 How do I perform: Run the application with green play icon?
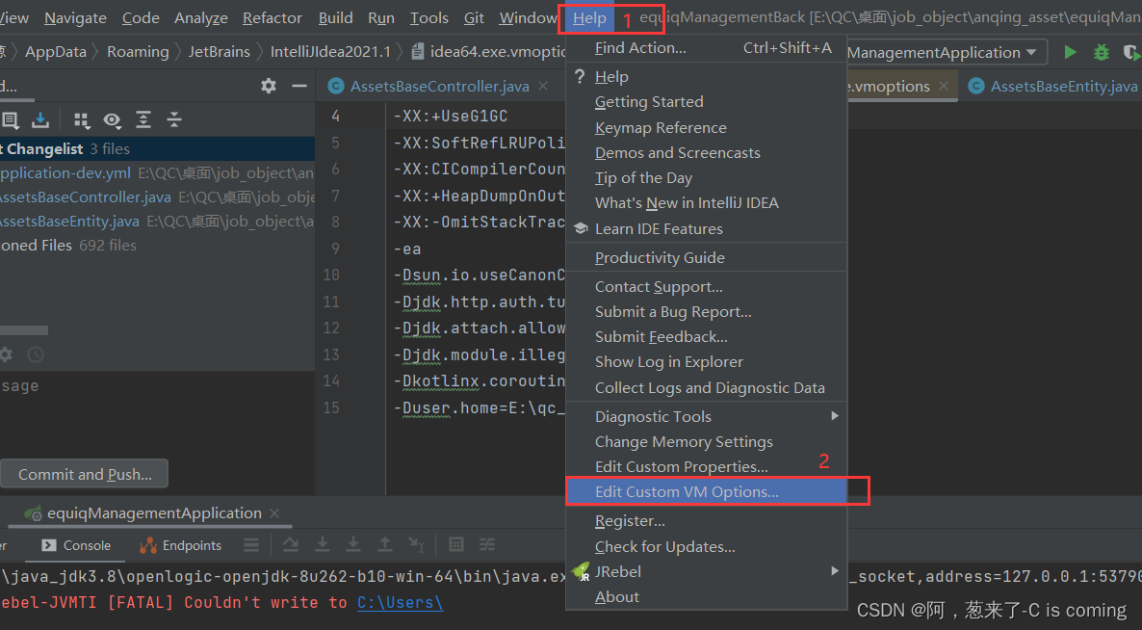click(1070, 52)
